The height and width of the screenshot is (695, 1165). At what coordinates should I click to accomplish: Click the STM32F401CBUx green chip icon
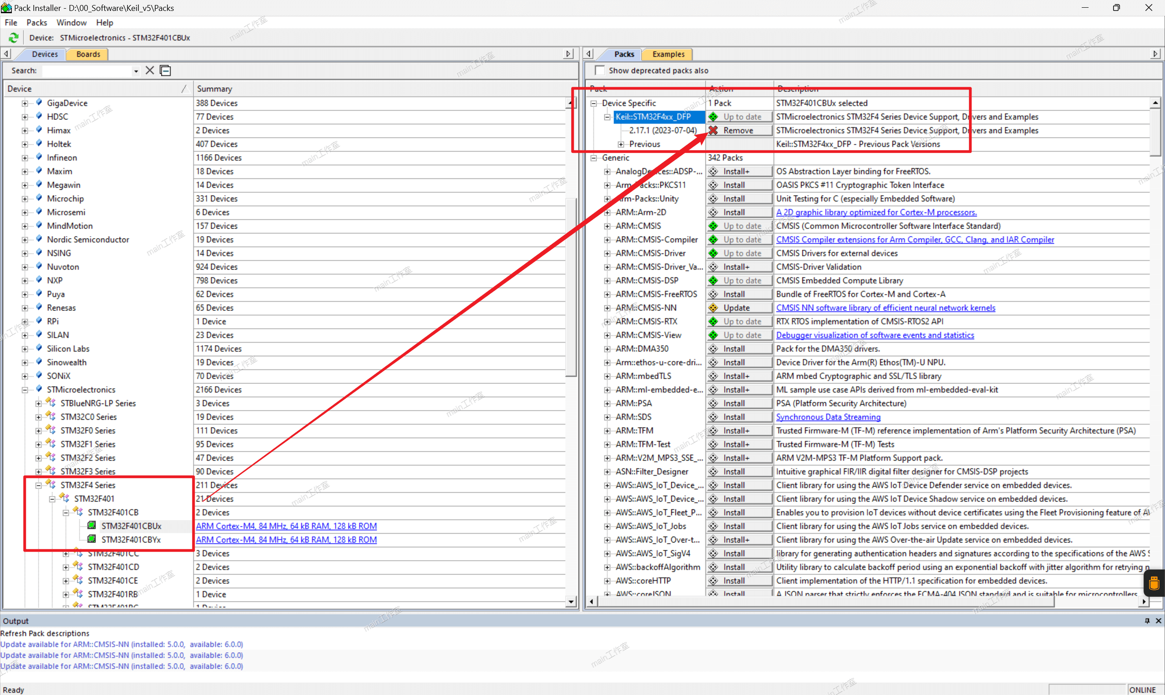coord(92,525)
